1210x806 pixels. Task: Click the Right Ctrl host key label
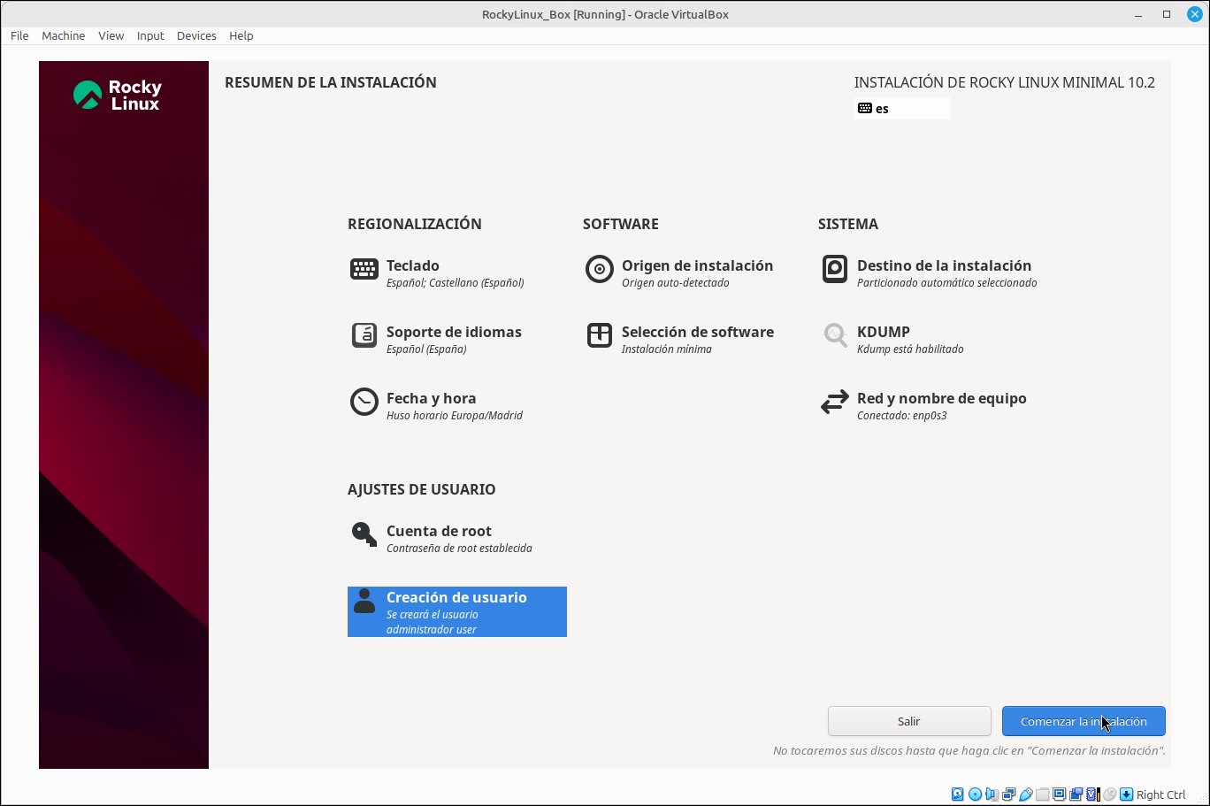[1161, 794]
